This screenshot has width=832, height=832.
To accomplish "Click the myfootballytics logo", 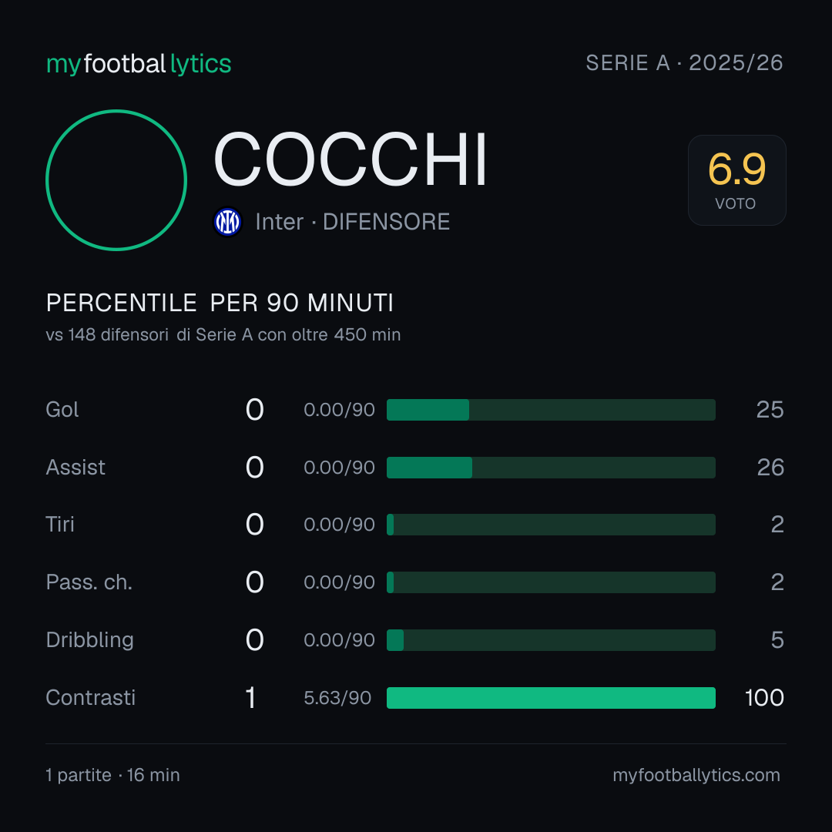I will pos(139,64).
